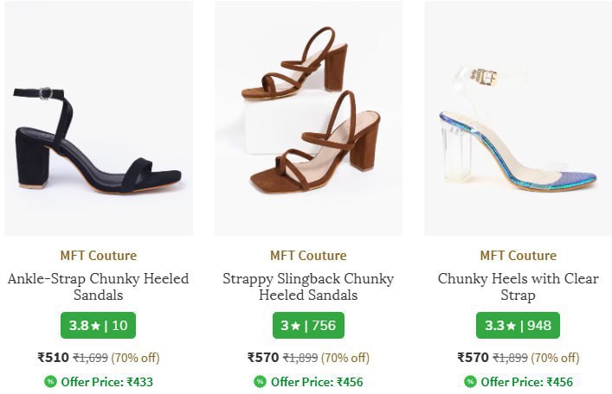Image resolution: width=612 pixels, height=394 pixels.
Task: Open the black ankle-strap sandal image
Action: tap(99, 118)
